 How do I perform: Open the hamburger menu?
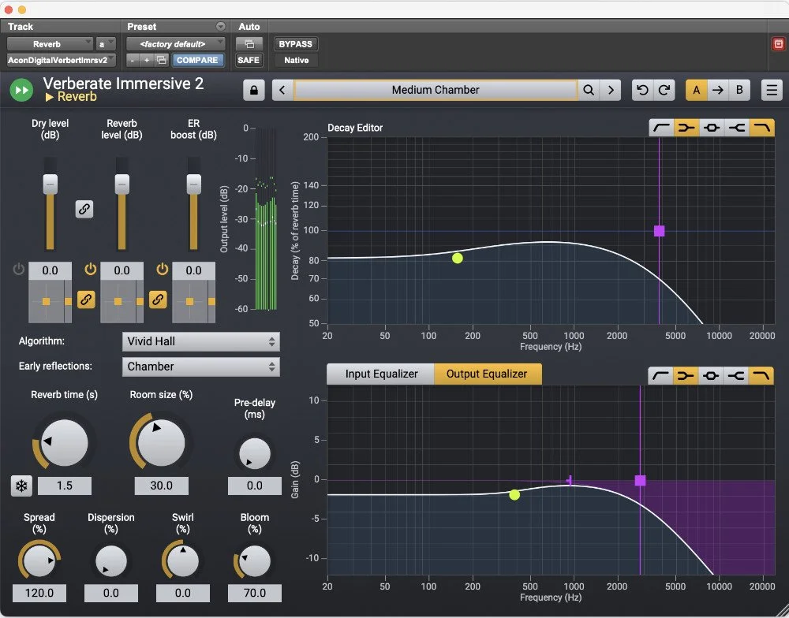click(772, 91)
